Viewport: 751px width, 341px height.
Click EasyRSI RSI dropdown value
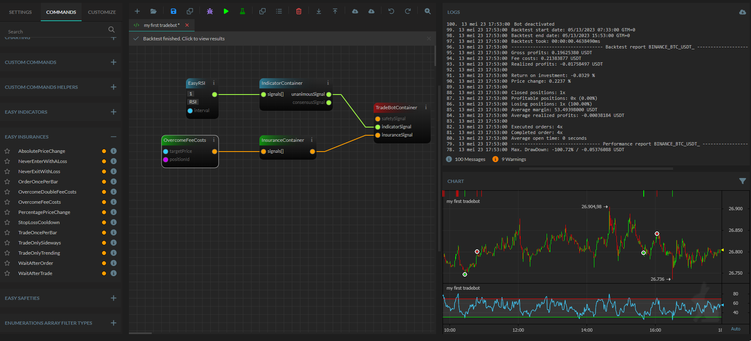(x=193, y=102)
